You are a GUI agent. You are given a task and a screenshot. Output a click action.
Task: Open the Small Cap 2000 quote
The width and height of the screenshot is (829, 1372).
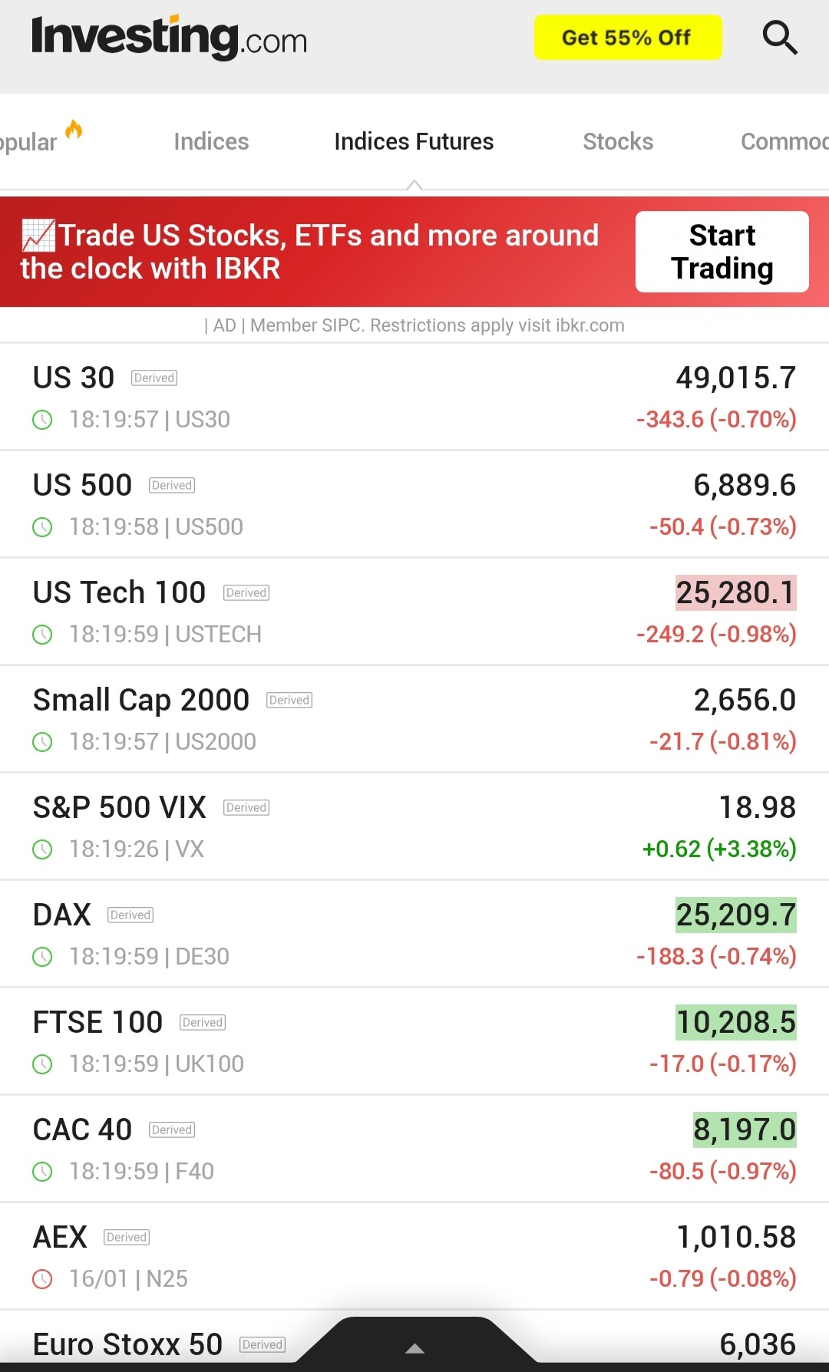coord(141,700)
